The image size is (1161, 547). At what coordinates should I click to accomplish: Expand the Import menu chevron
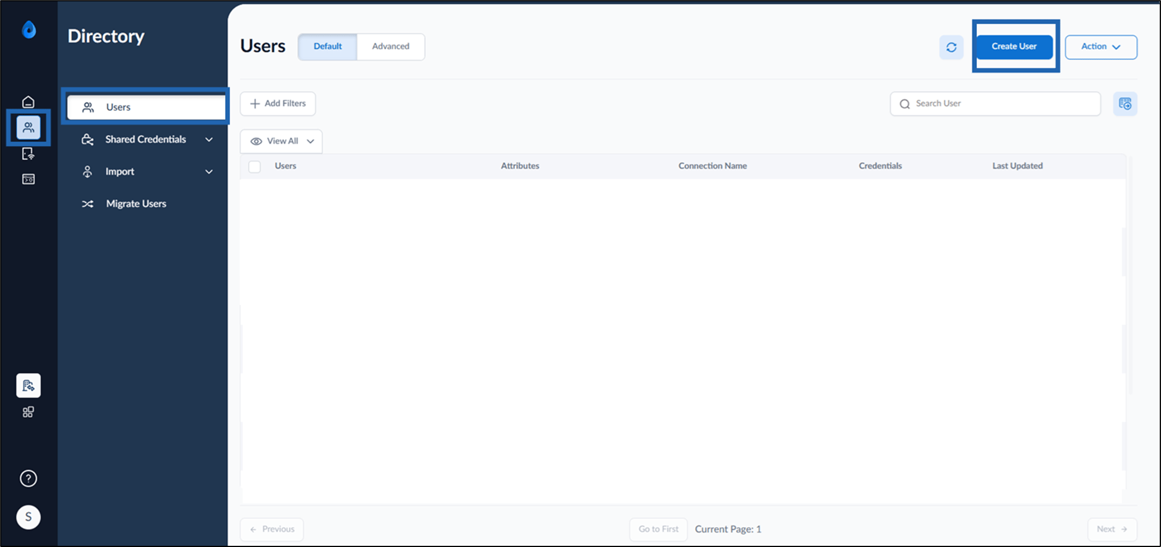209,172
